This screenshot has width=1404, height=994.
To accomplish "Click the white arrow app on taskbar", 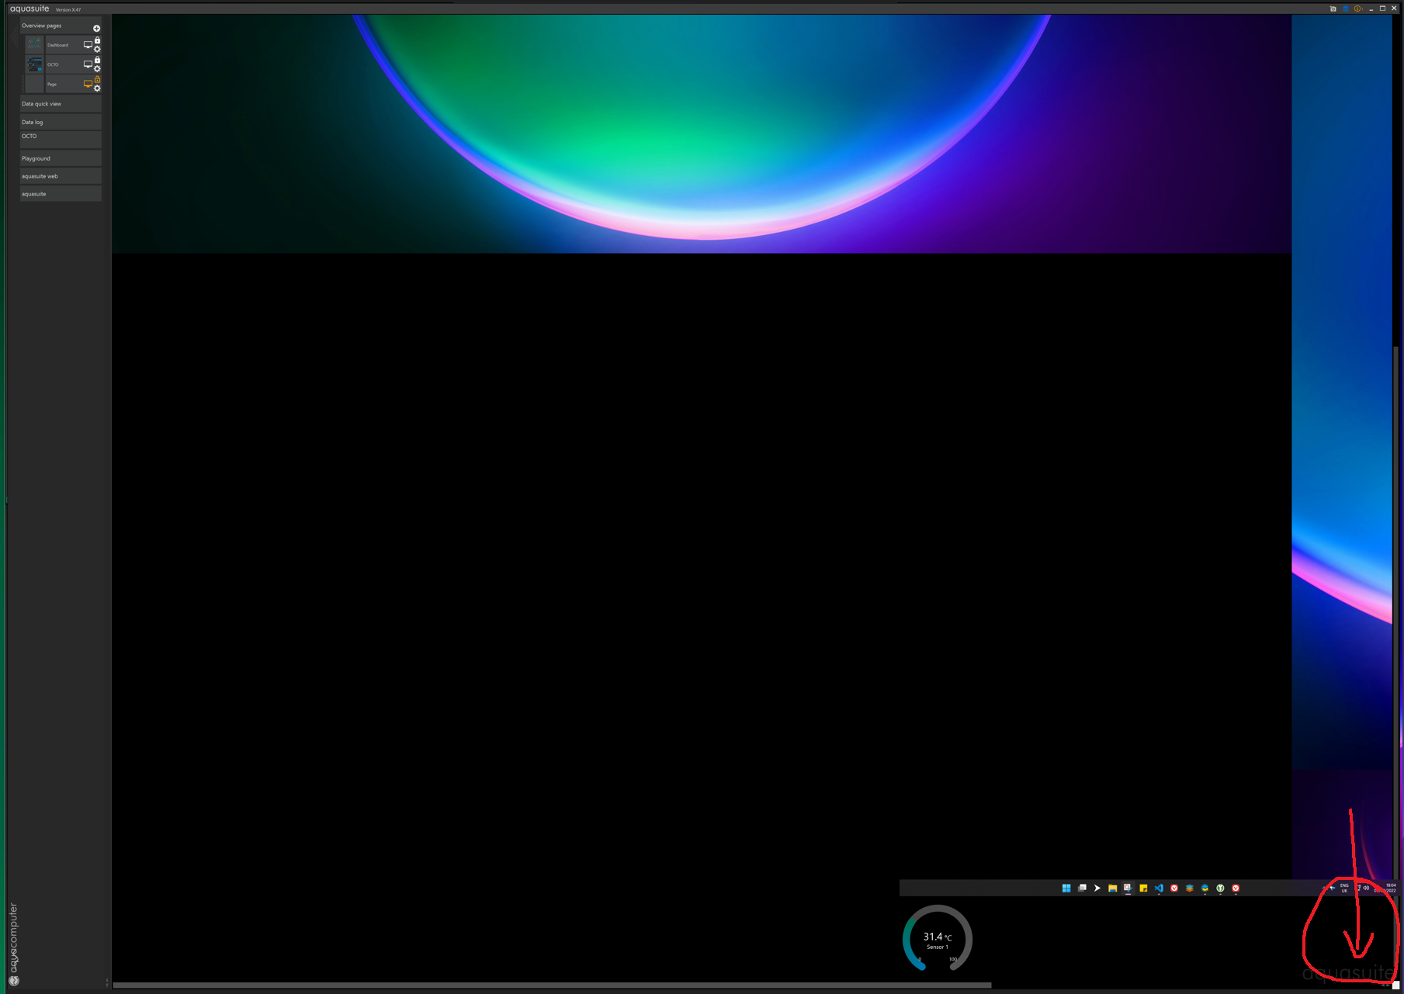I will click(1097, 888).
